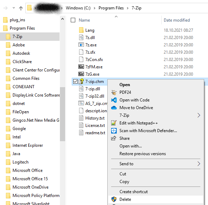Click the 7-zip.dll file icon
Viewport: 208px width, 205px height.
[x=81, y=89]
